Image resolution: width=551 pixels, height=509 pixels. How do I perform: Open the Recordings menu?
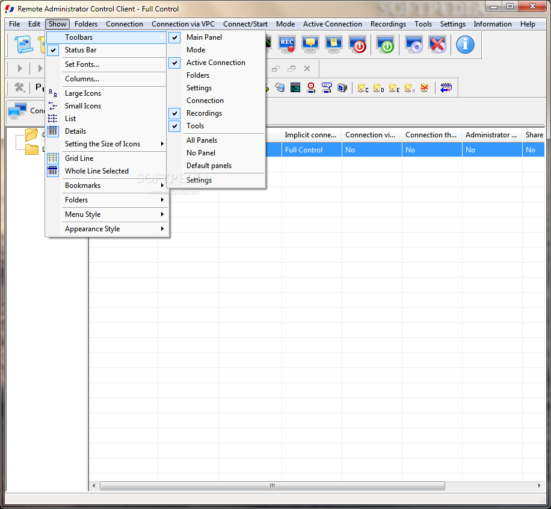point(388,24)
